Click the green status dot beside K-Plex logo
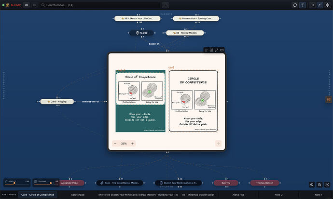This screenshot has height=199, width=333. tap(3, 5)
